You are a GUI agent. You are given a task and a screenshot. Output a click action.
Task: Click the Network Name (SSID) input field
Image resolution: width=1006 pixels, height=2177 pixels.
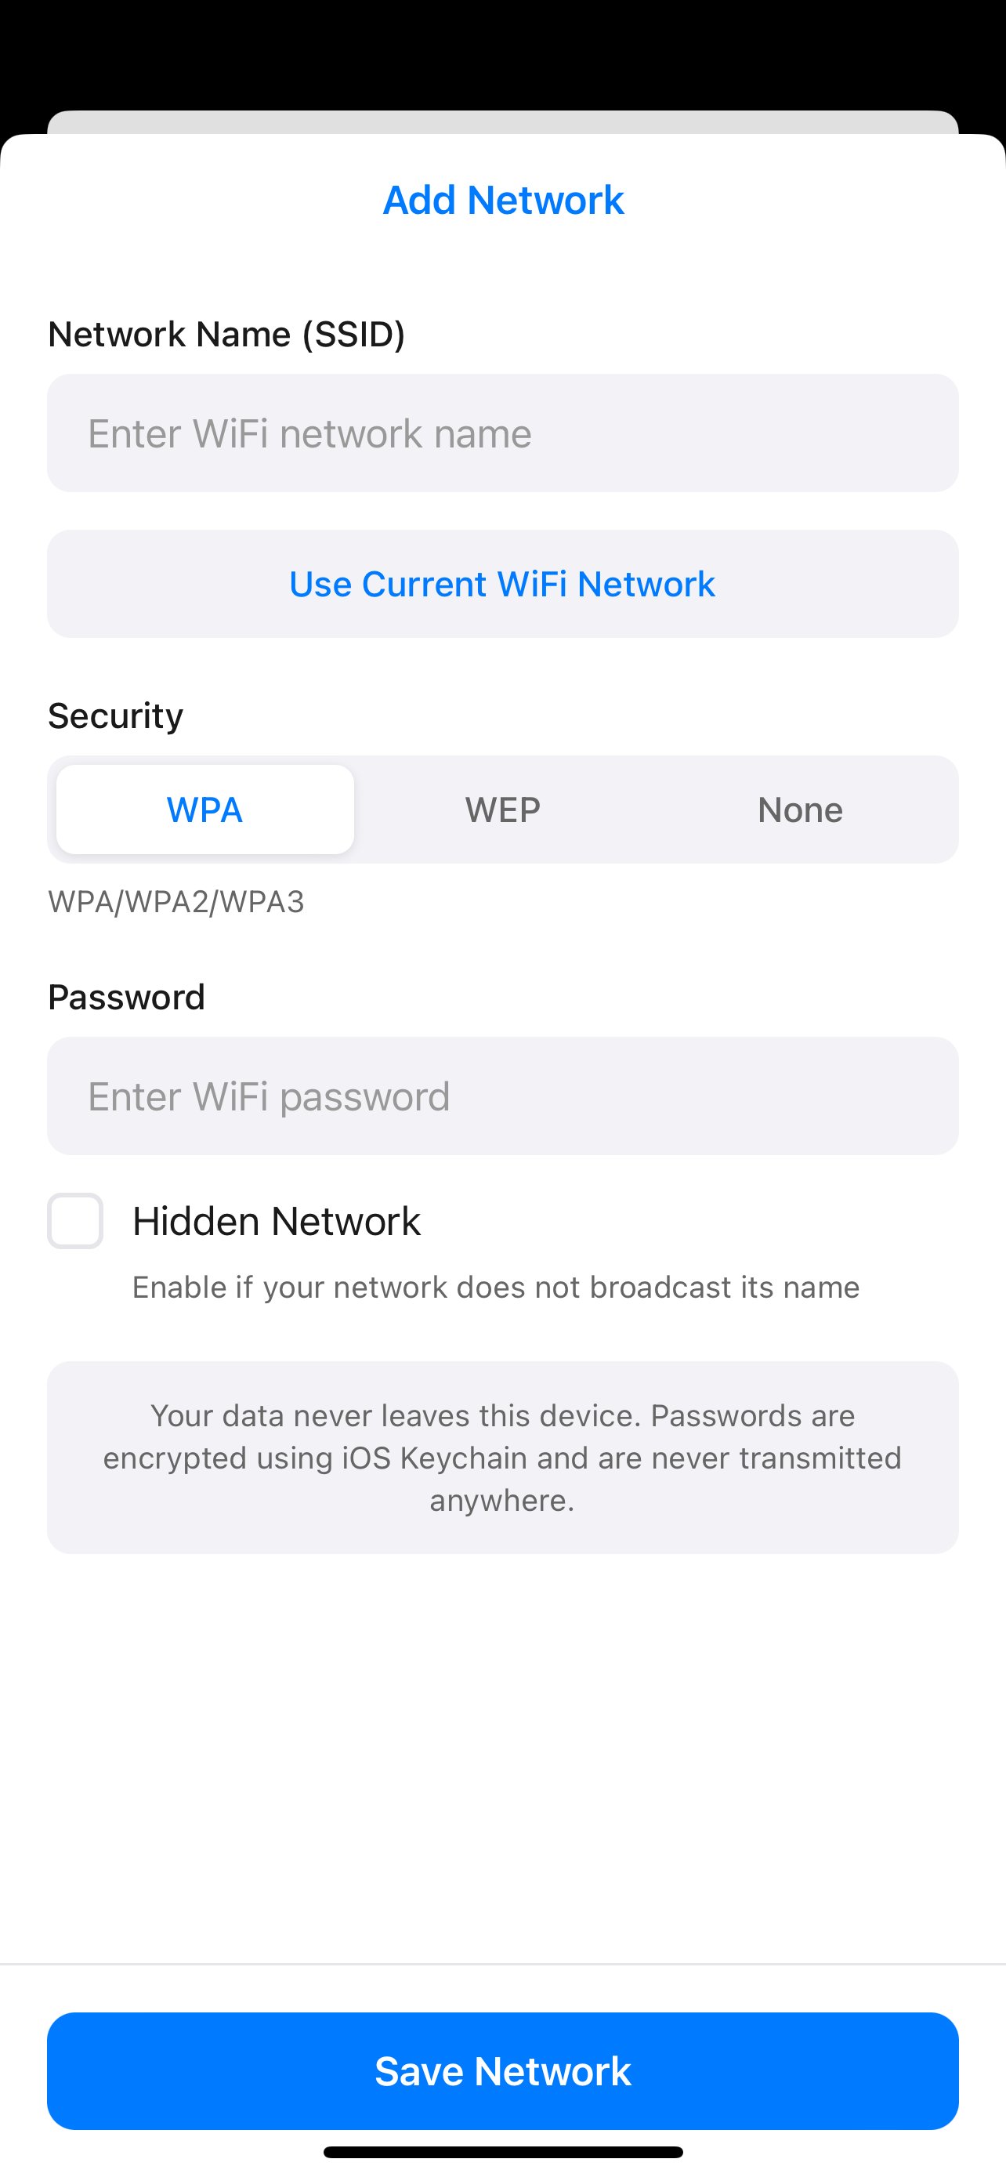coord(502,433)
